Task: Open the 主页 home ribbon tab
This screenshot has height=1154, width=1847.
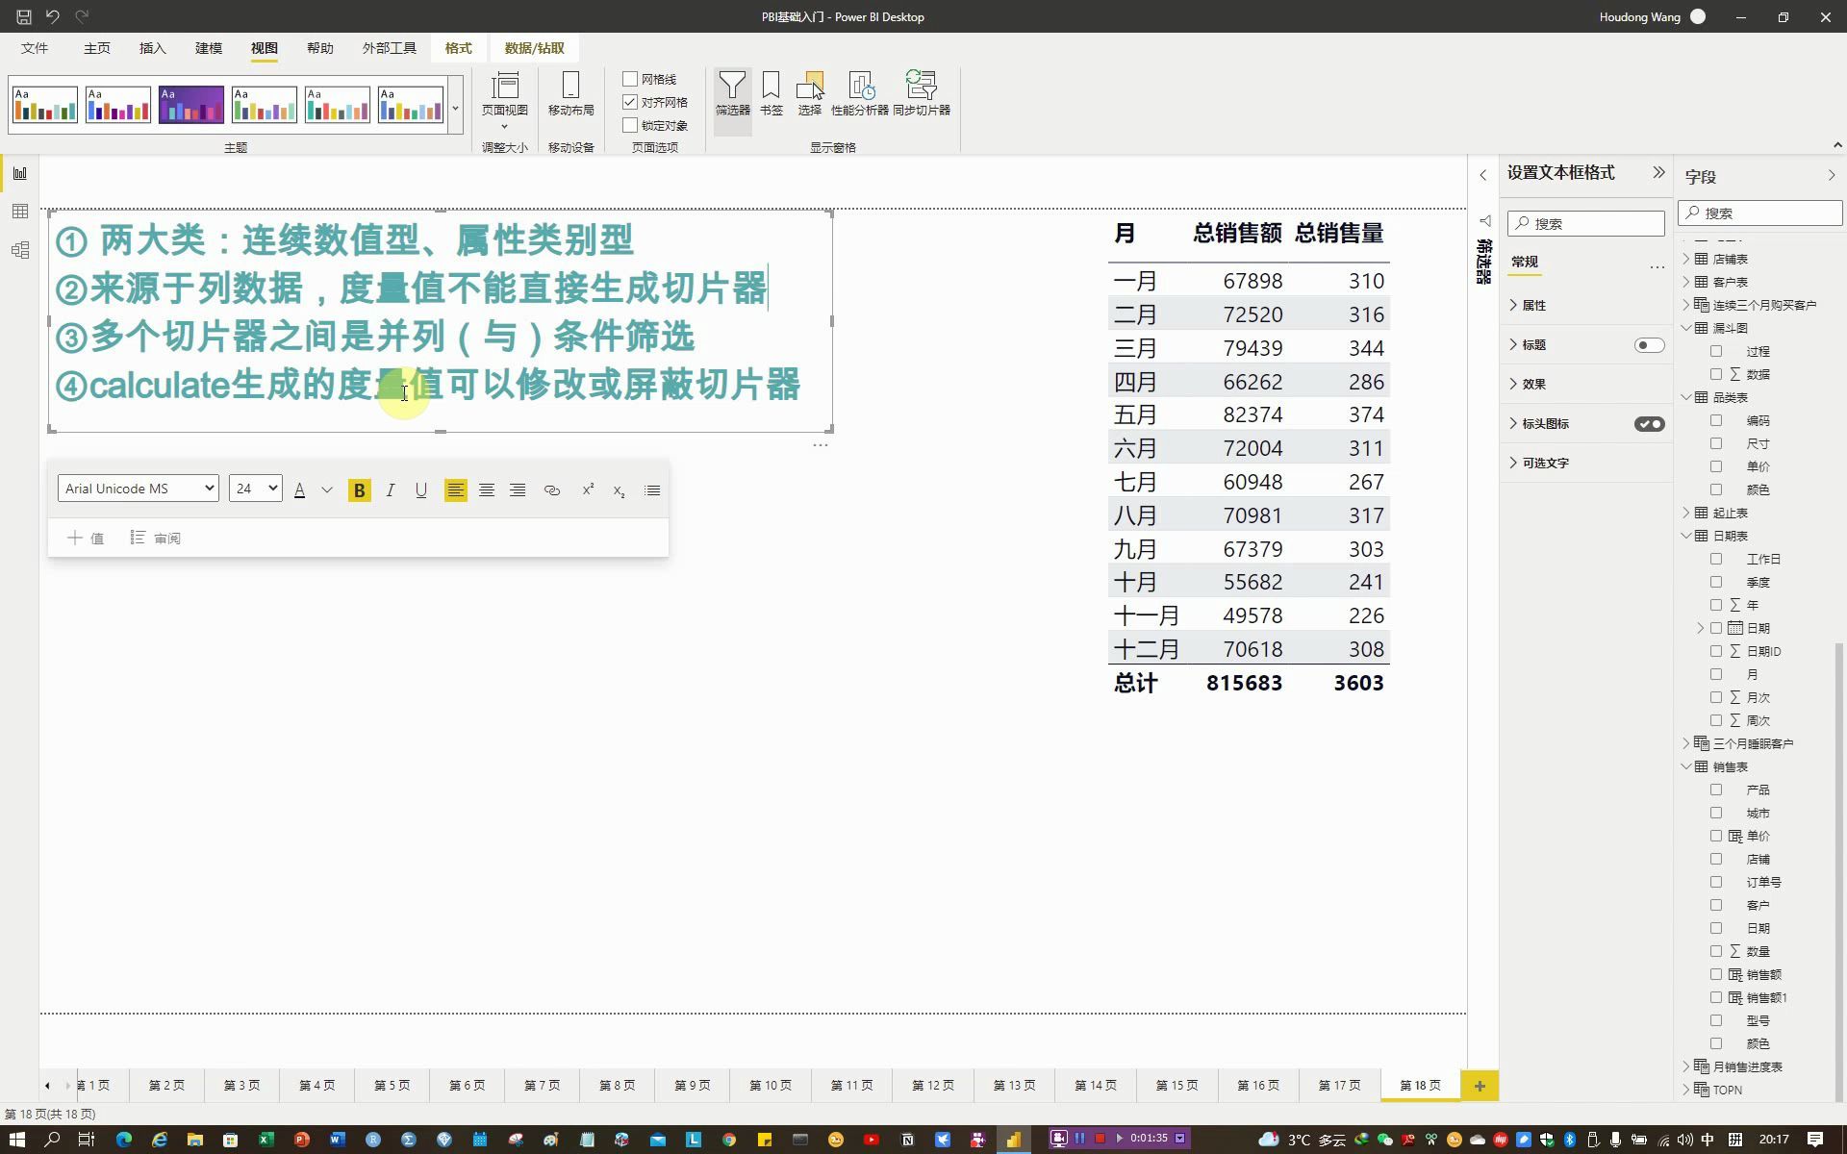Action: 97,48
